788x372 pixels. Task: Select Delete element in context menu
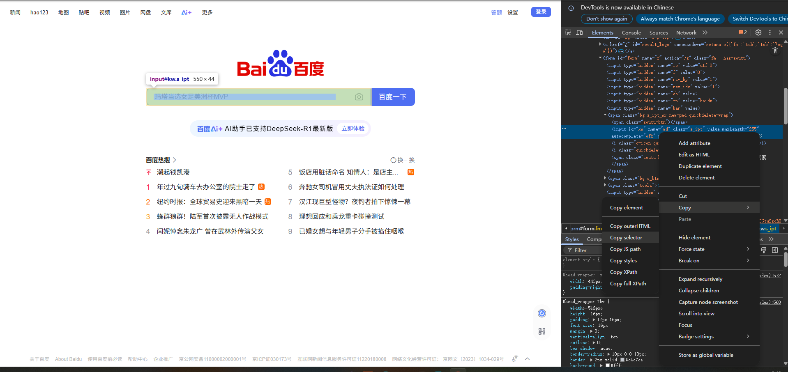pyautogui.click(x=709, y=178)
